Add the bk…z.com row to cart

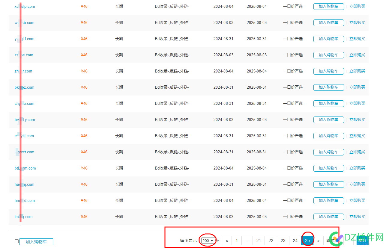[x=328, y=87]
